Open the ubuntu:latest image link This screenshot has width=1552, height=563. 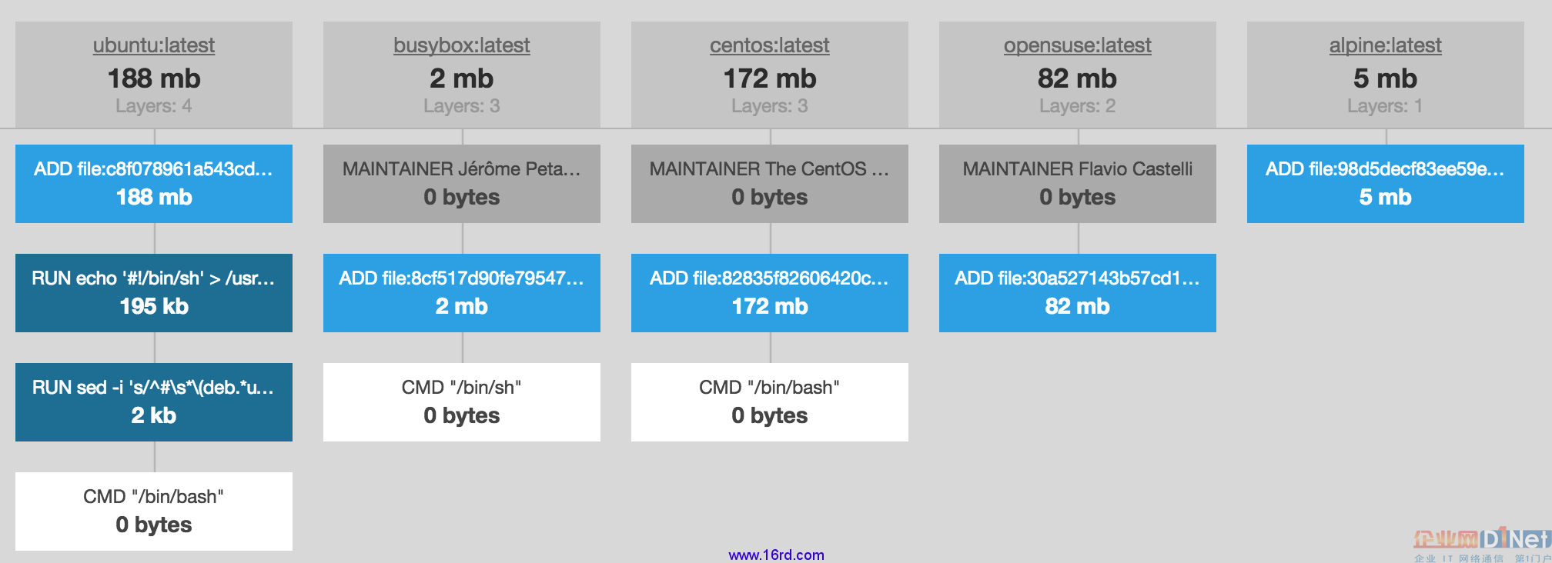pos(154,45)
